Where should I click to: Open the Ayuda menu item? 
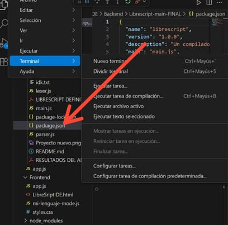45,71
